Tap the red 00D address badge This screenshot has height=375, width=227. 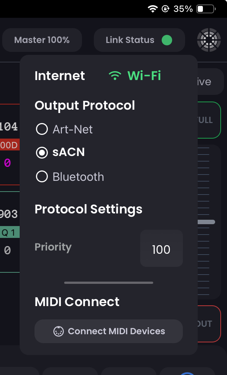point(9,145)
